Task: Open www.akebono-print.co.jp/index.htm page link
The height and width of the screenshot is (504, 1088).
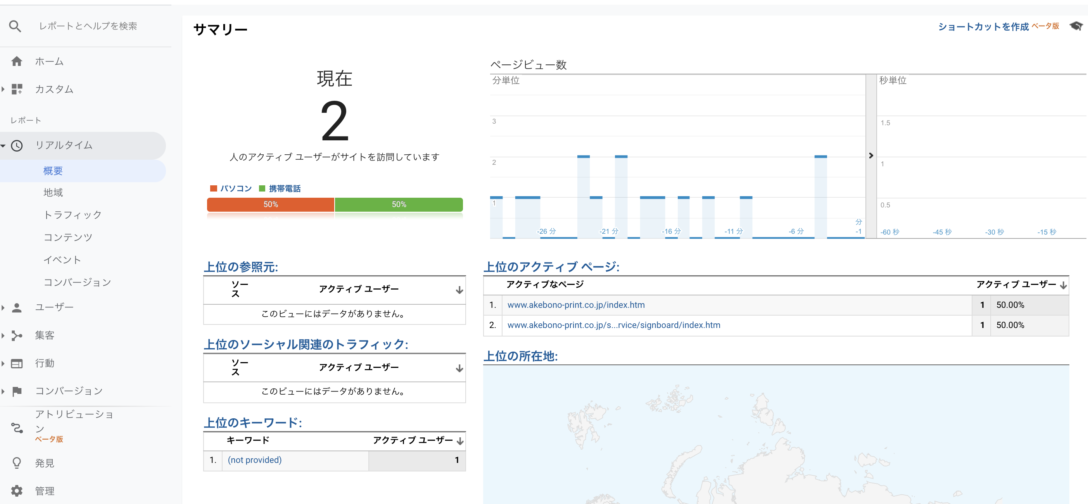Action: pos(576,305)
